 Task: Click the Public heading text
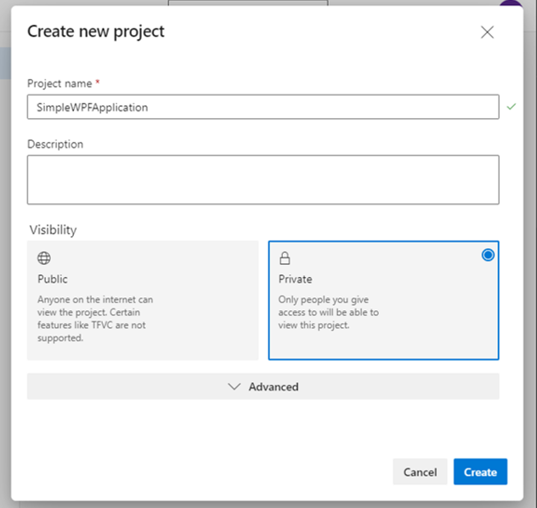click(53, 279)
